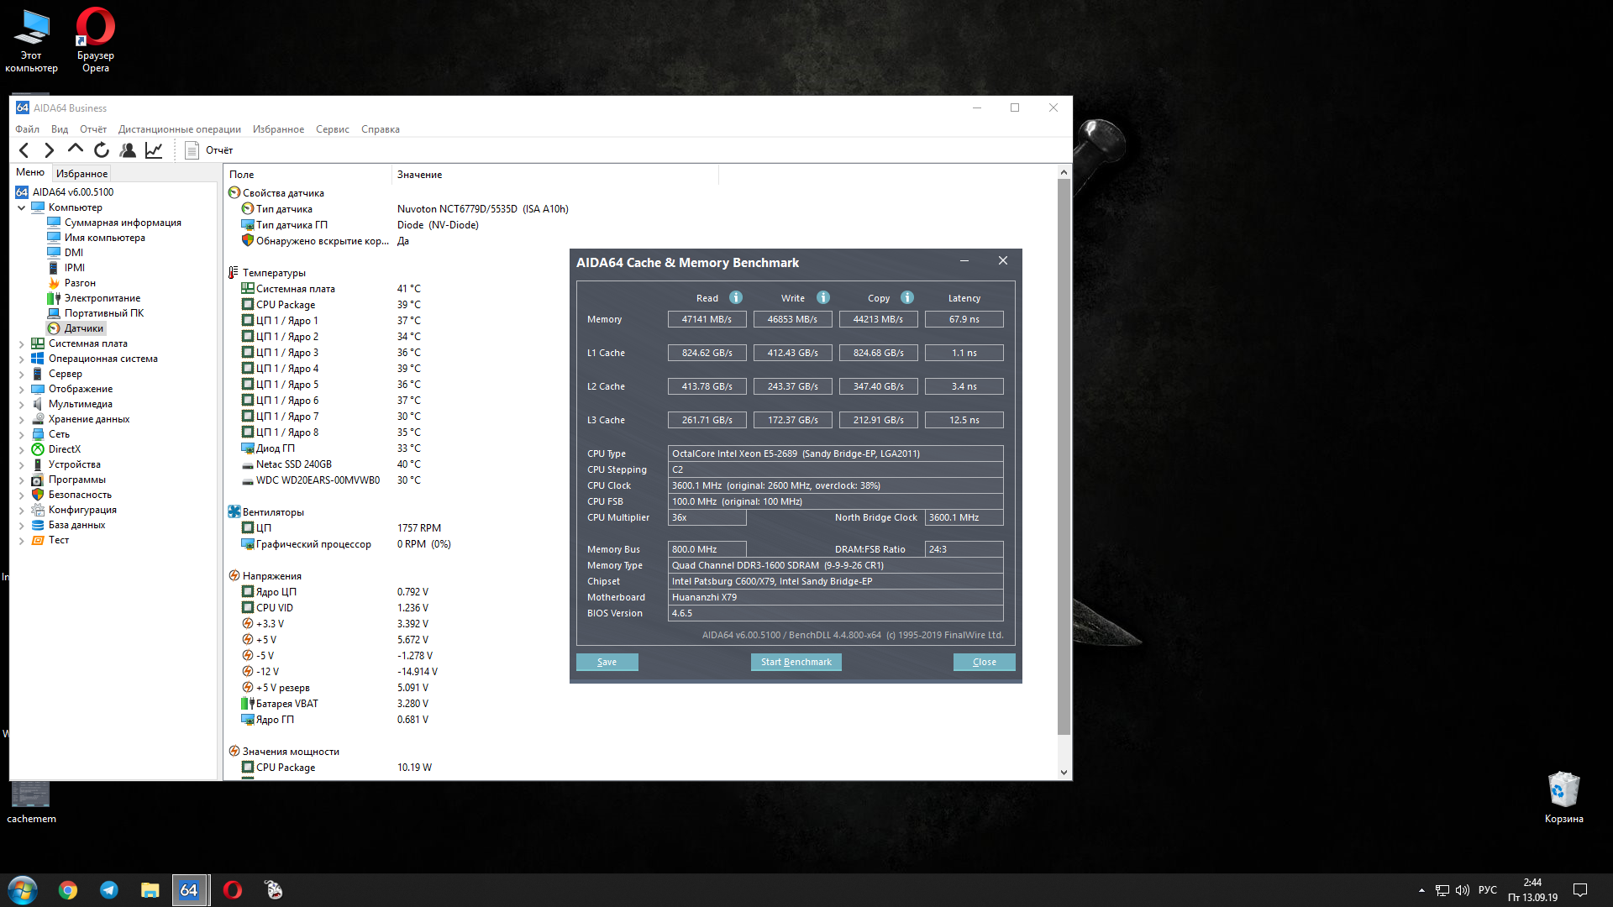
Task: Collapse the Компьютер tree node
Action: pyautogui.click(x=21, y=207)
